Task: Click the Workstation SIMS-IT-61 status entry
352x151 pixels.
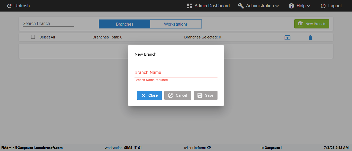Action: pos(123,148)
